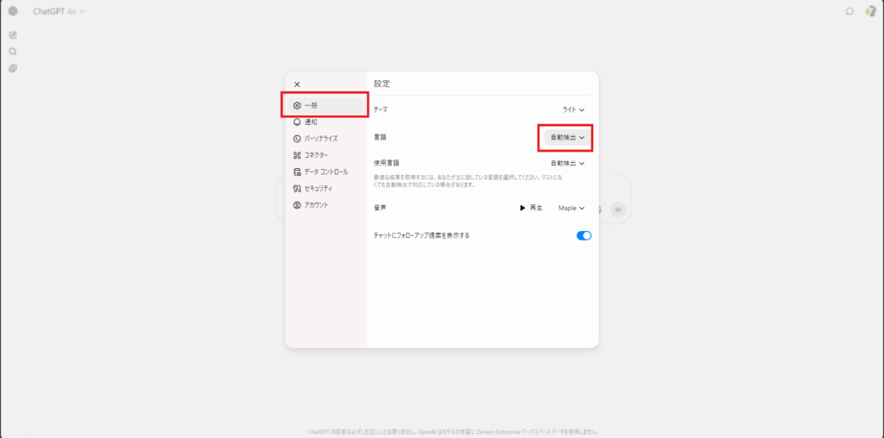
Task: Click the voice mode waveform icon
Action: click(x=618, y=210)
